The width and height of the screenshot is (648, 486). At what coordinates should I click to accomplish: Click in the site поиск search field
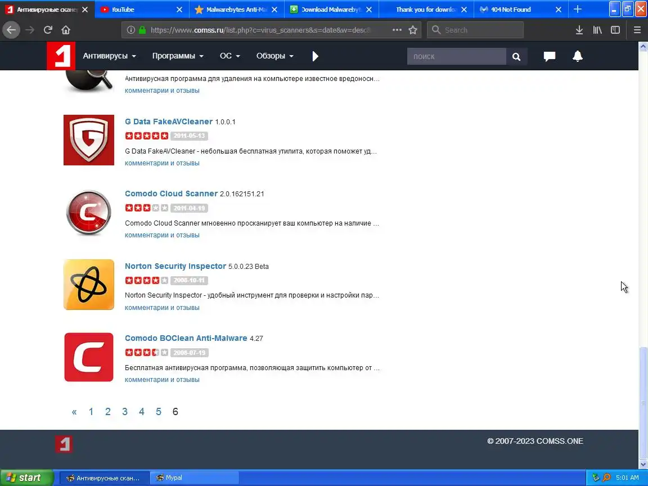coord(457,57)
